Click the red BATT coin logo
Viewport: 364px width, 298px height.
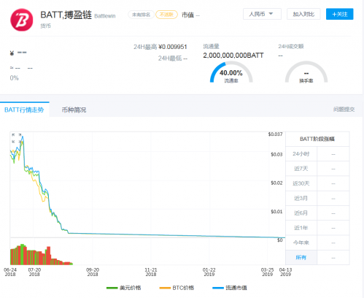[x=22, y=20]
